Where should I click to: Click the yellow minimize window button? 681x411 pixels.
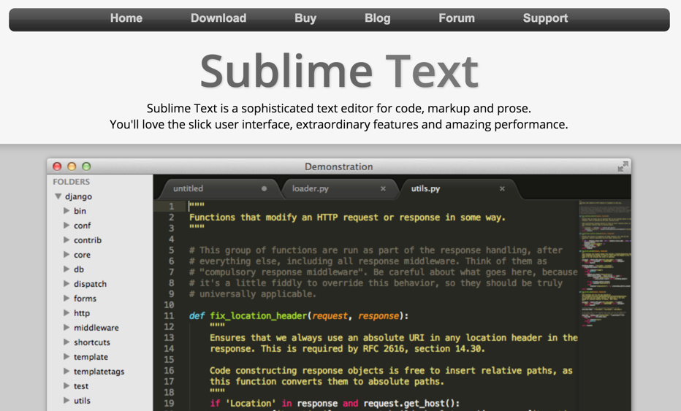pos(72,166)
